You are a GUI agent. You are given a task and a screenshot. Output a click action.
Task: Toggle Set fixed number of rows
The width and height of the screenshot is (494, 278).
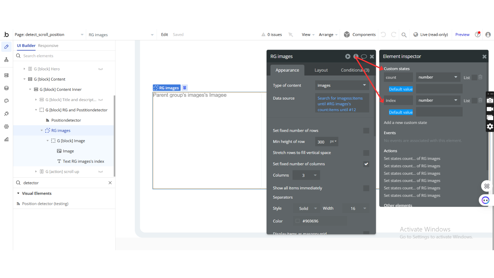click(366, 131)
